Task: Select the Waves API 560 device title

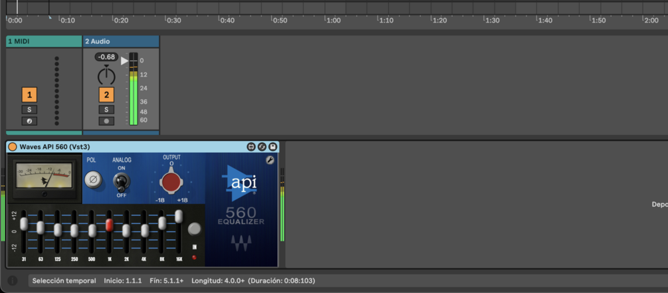Action: [x=55, y=147]
